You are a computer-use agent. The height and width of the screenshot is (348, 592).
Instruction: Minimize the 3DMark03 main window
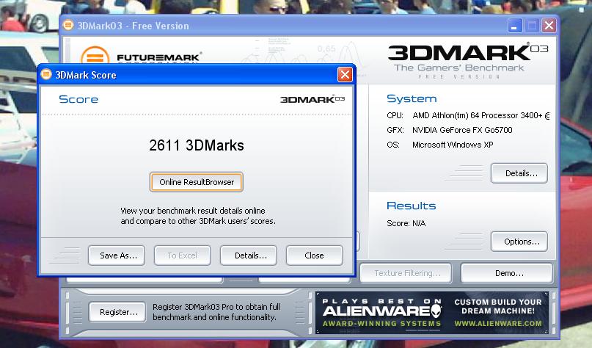[x=514, y=26]
